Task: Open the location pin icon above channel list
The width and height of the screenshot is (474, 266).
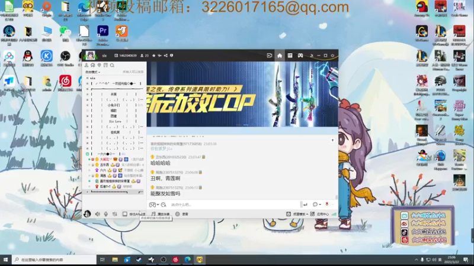Action: point(99,65)
